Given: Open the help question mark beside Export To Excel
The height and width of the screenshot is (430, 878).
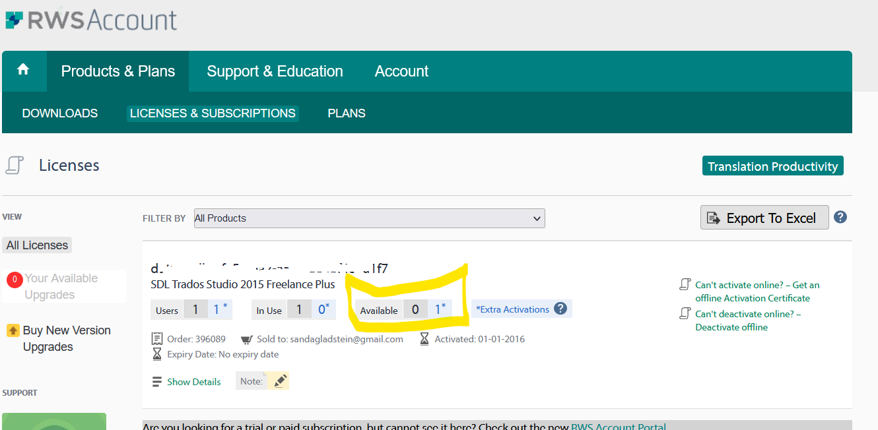Looking at the screenshot, I should pyautogui.click(x=840, y=217).
